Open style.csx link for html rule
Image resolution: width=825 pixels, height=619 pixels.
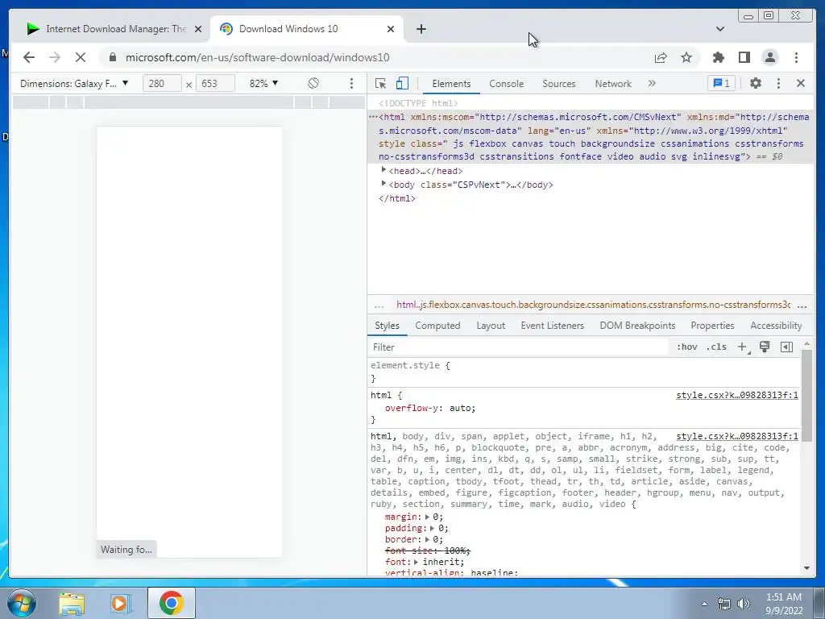click(x=736, y=395)
